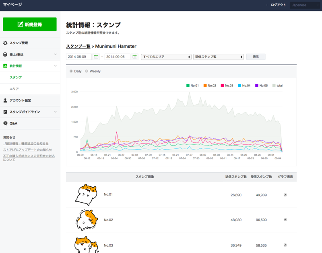Select the 統計情報 bar chart icon
The height and width of the screenshot is (253, 322).
tap(4, 66)
